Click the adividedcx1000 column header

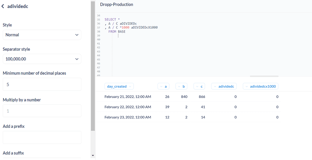tap(261, 86)
